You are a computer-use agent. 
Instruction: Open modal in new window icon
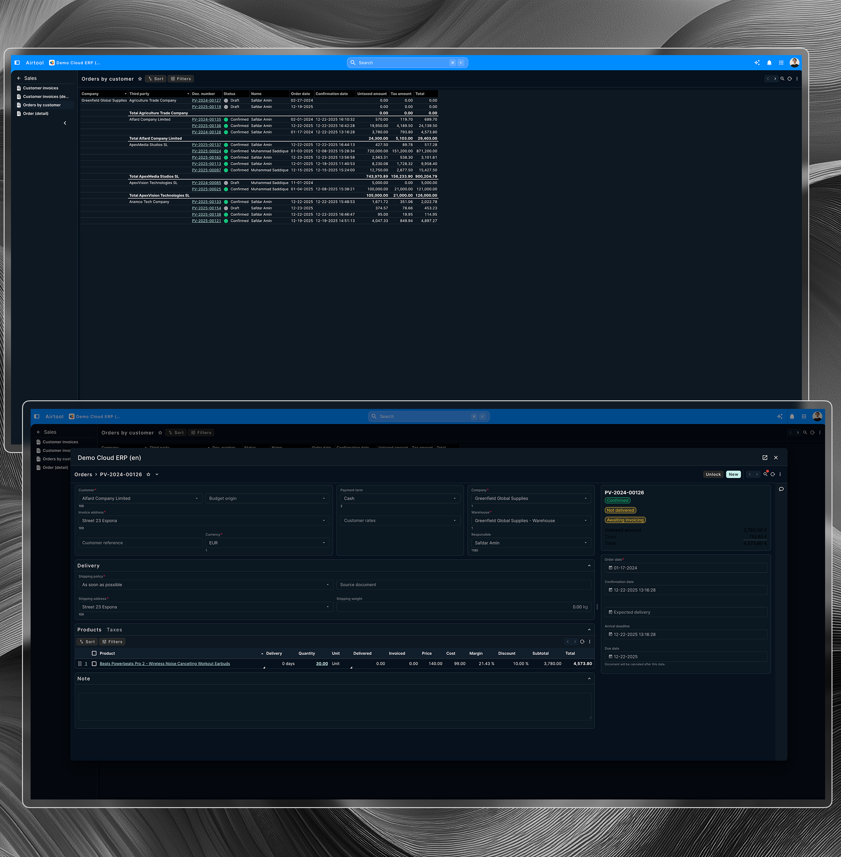(765, 457)
